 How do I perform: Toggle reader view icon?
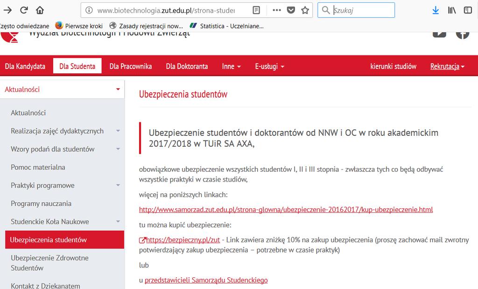click(256, 10)
